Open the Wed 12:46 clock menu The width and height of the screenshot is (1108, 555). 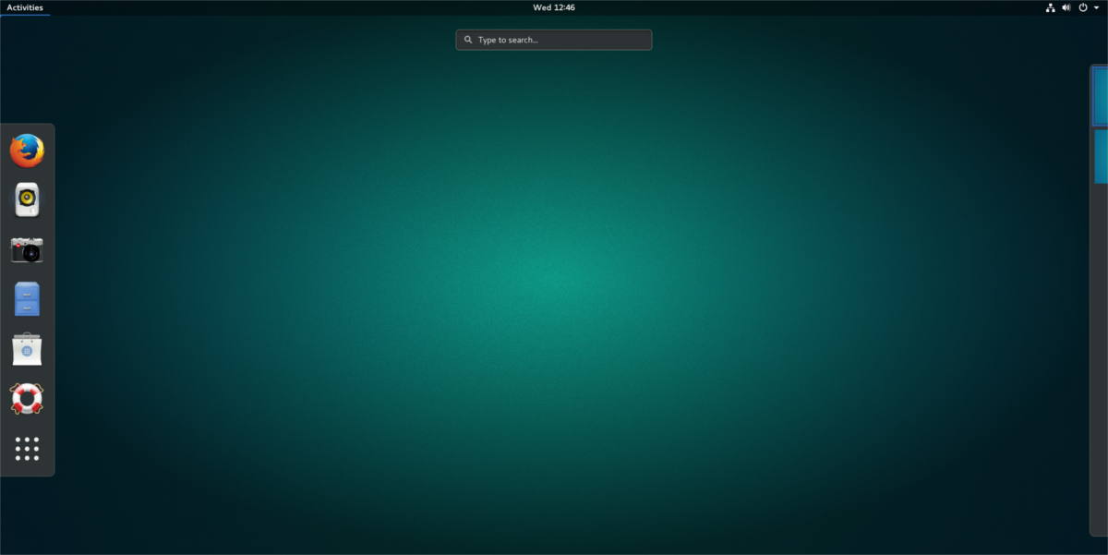pos(554,7)
